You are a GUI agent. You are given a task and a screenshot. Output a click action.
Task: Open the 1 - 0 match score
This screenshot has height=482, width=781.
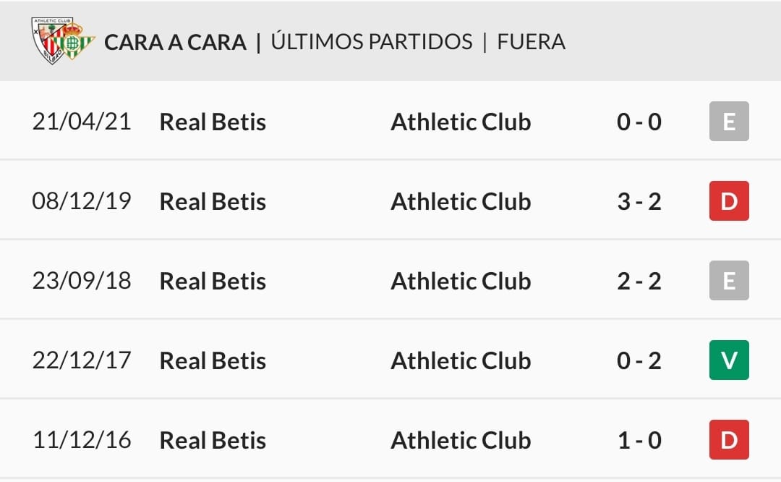pyautogui.click(x=639, y=440)
